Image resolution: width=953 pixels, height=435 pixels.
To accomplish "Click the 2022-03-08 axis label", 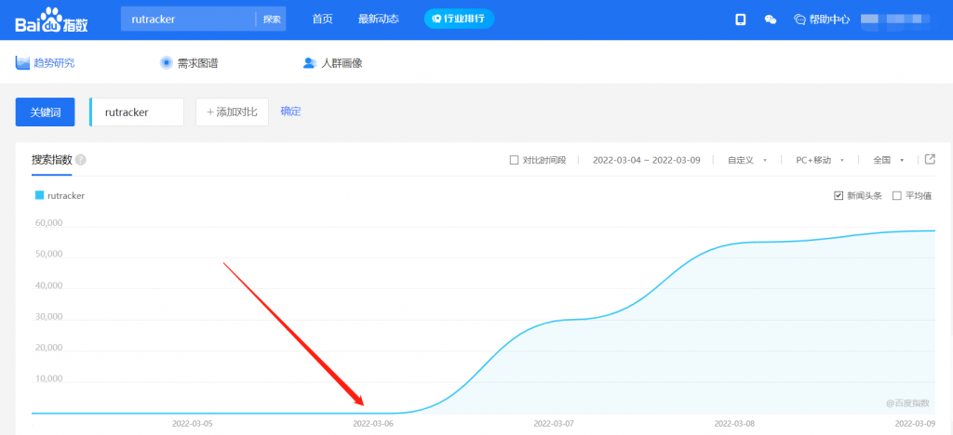I will point(735,423).
